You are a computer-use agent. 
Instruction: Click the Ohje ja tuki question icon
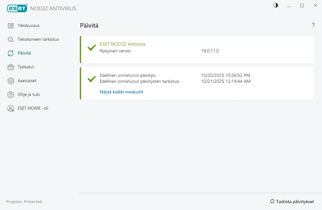pos(11,95)
